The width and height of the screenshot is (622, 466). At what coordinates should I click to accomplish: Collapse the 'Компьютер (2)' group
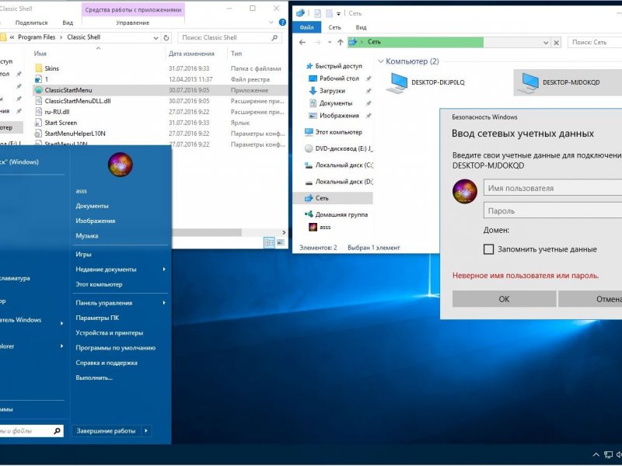[x=381, y=61]
